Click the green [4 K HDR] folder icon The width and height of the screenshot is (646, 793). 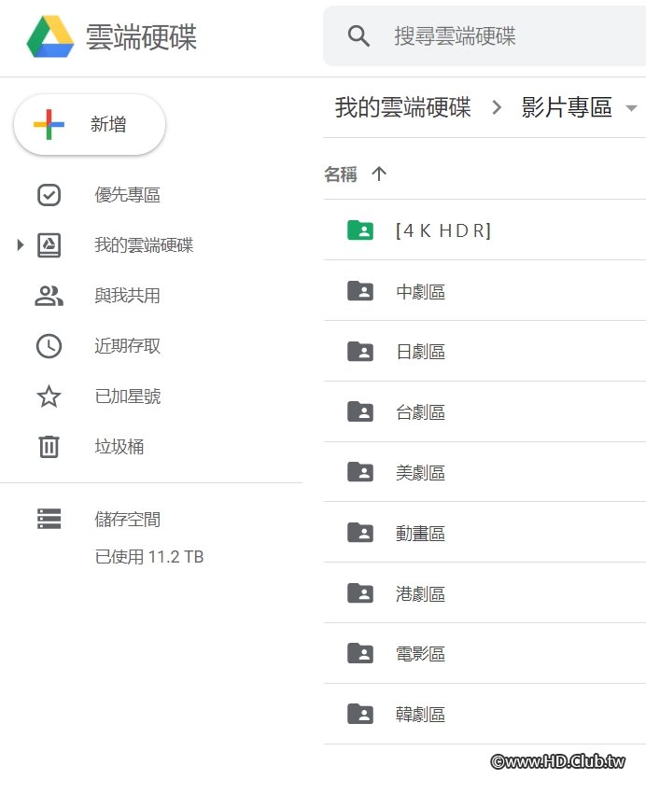click(360, 230)
